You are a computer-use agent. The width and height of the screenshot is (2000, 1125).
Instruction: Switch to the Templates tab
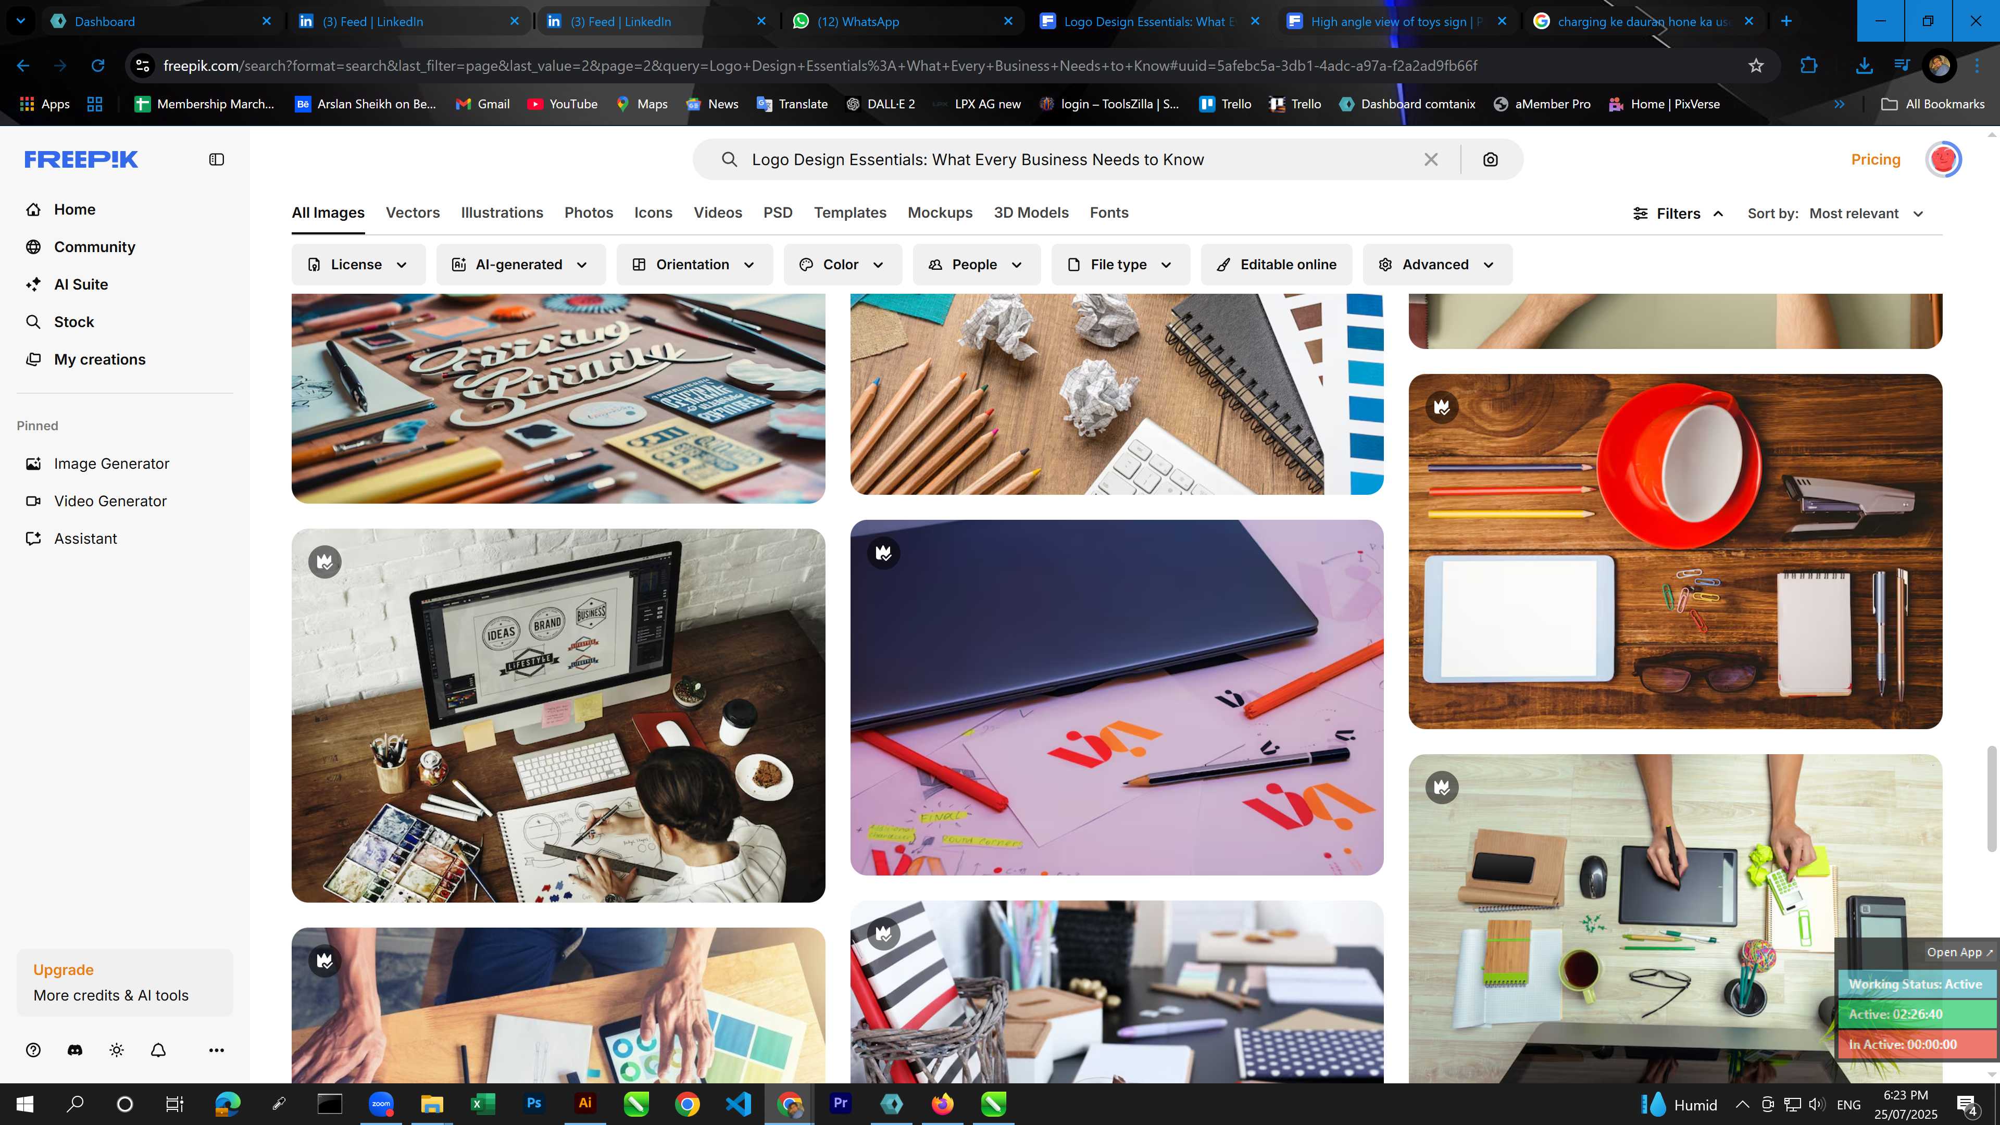point(849,213)
